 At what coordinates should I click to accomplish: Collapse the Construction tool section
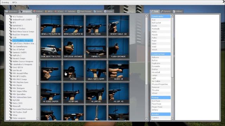click(161, 54)
